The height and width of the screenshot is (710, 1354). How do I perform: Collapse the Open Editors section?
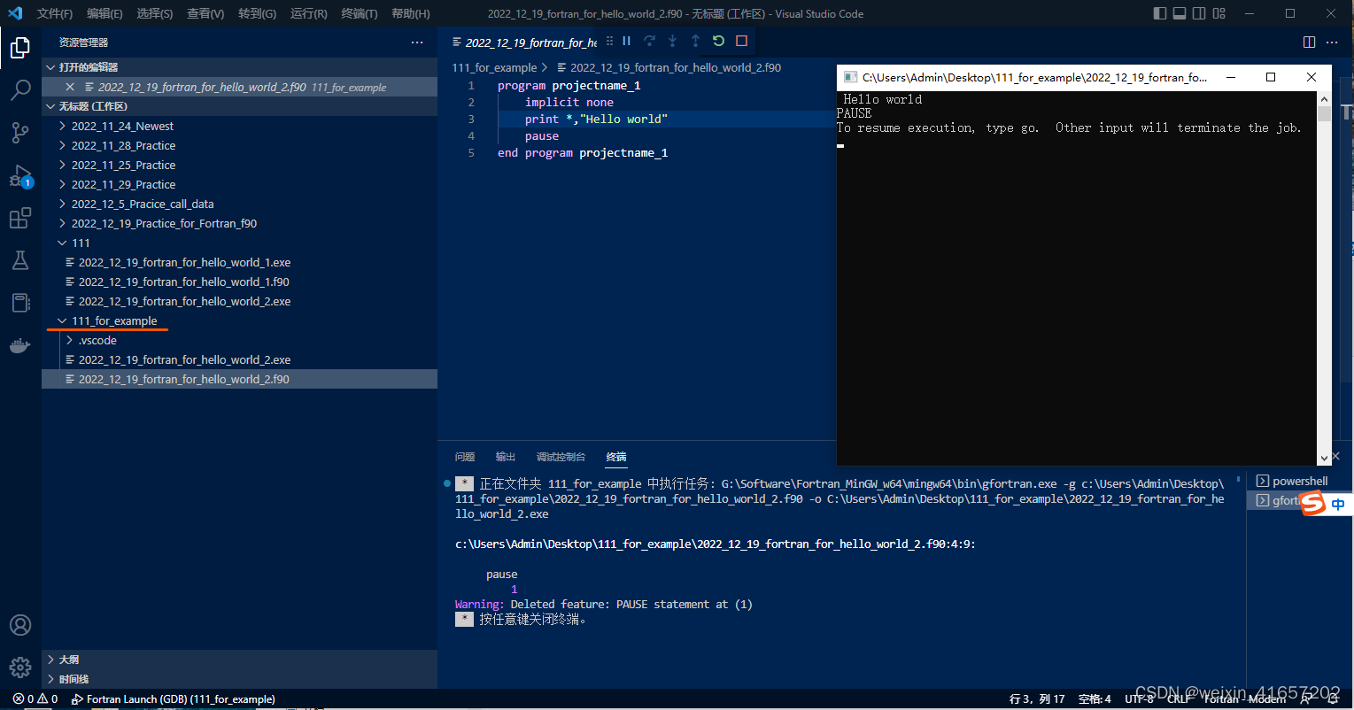239,67
